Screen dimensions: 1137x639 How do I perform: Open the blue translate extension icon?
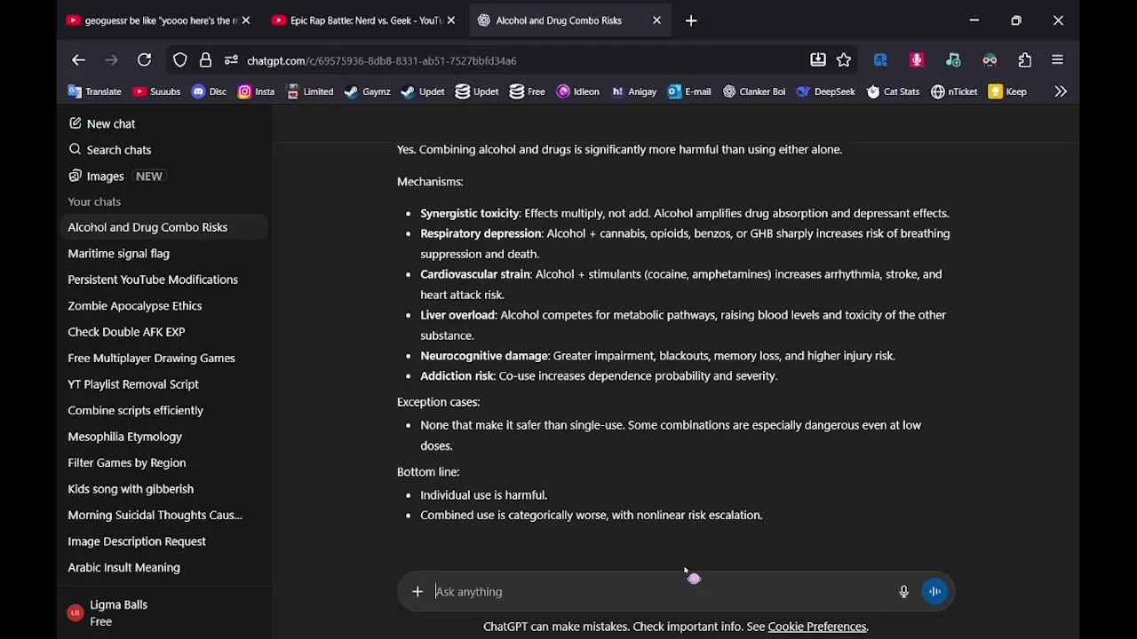tap(880, 60)
